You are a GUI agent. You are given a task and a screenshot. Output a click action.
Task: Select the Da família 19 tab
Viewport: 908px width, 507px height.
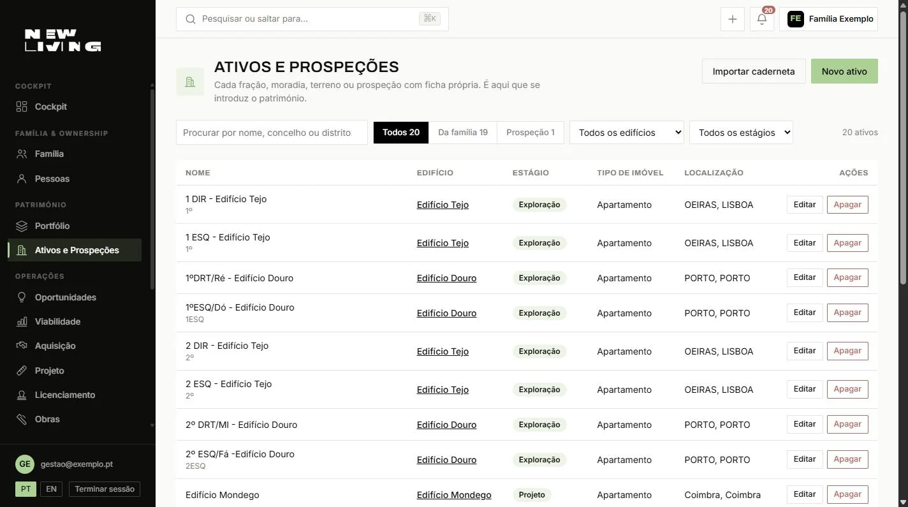click(463, 133)
